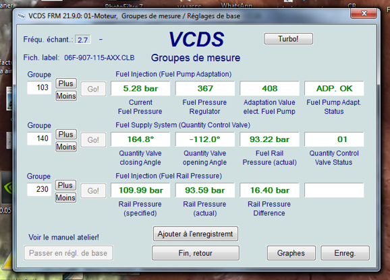
Task: Click the Fin, retour button
Action: pos(196,253)
